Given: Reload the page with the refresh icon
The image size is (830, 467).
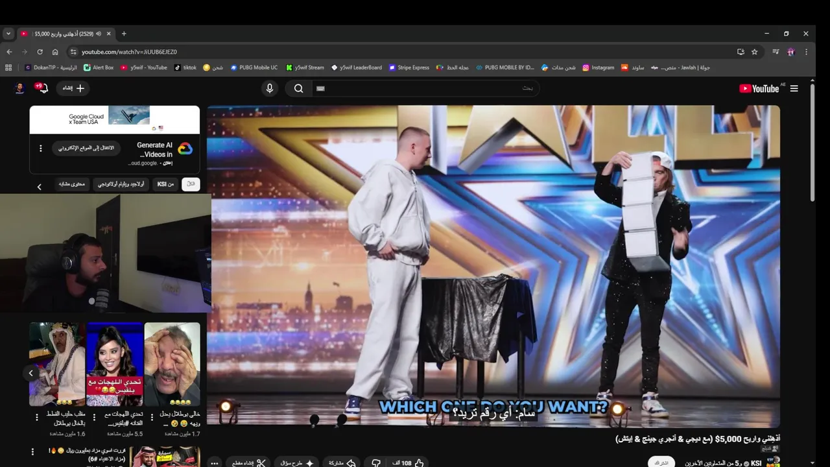Looking at the screenshot, I should tap(40, 52).
